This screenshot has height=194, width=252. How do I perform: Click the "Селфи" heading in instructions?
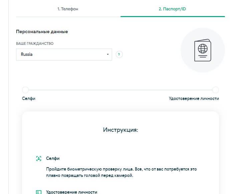(x=53, y=159)
